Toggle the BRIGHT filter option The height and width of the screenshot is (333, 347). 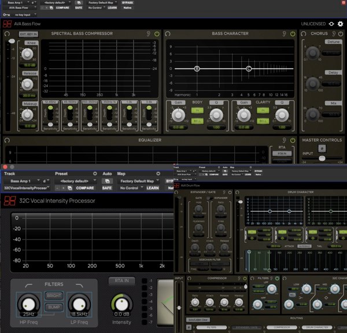click(x=53, y=295)
